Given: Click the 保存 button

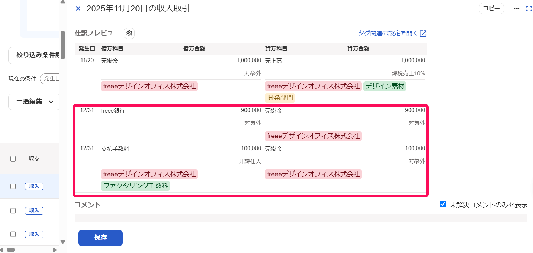Looking at the screenshot, I should [100, 238].
